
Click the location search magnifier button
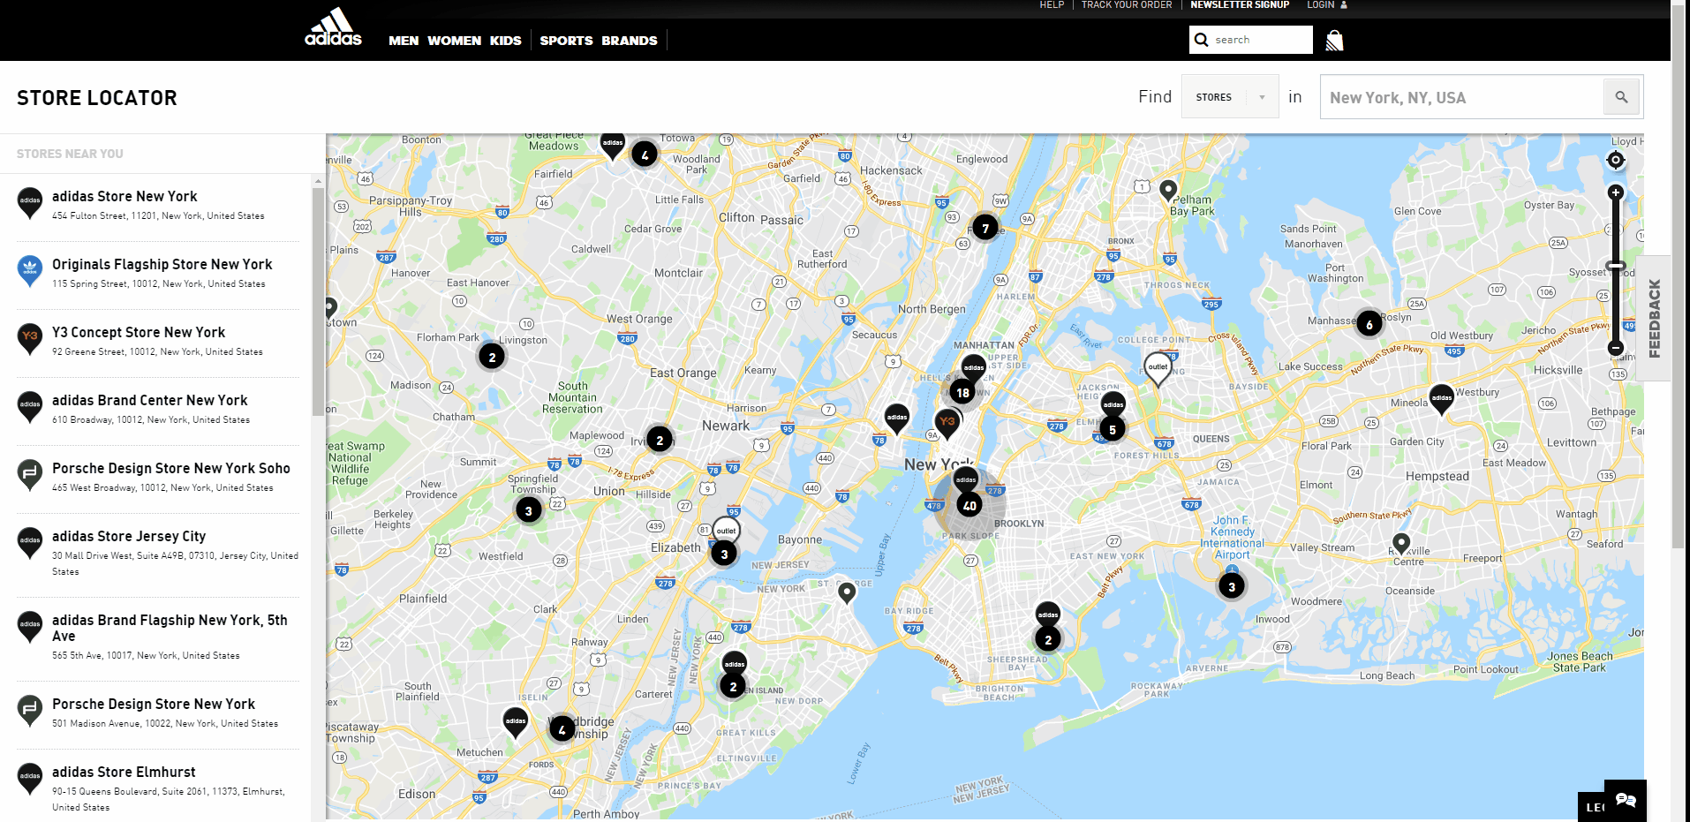[1621, 97]
